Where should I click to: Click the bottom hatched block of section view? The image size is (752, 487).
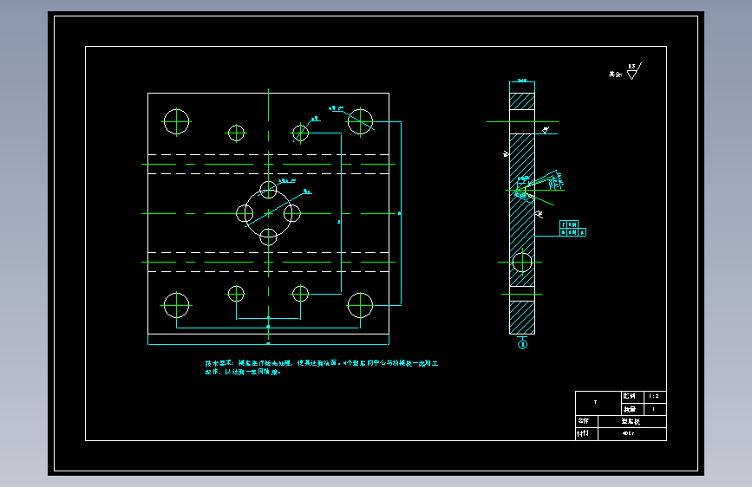tap(522, 317)
